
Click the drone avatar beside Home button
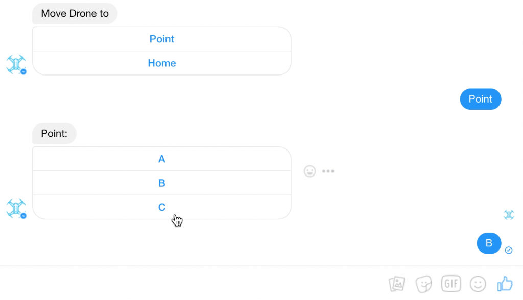click(16, 65)
